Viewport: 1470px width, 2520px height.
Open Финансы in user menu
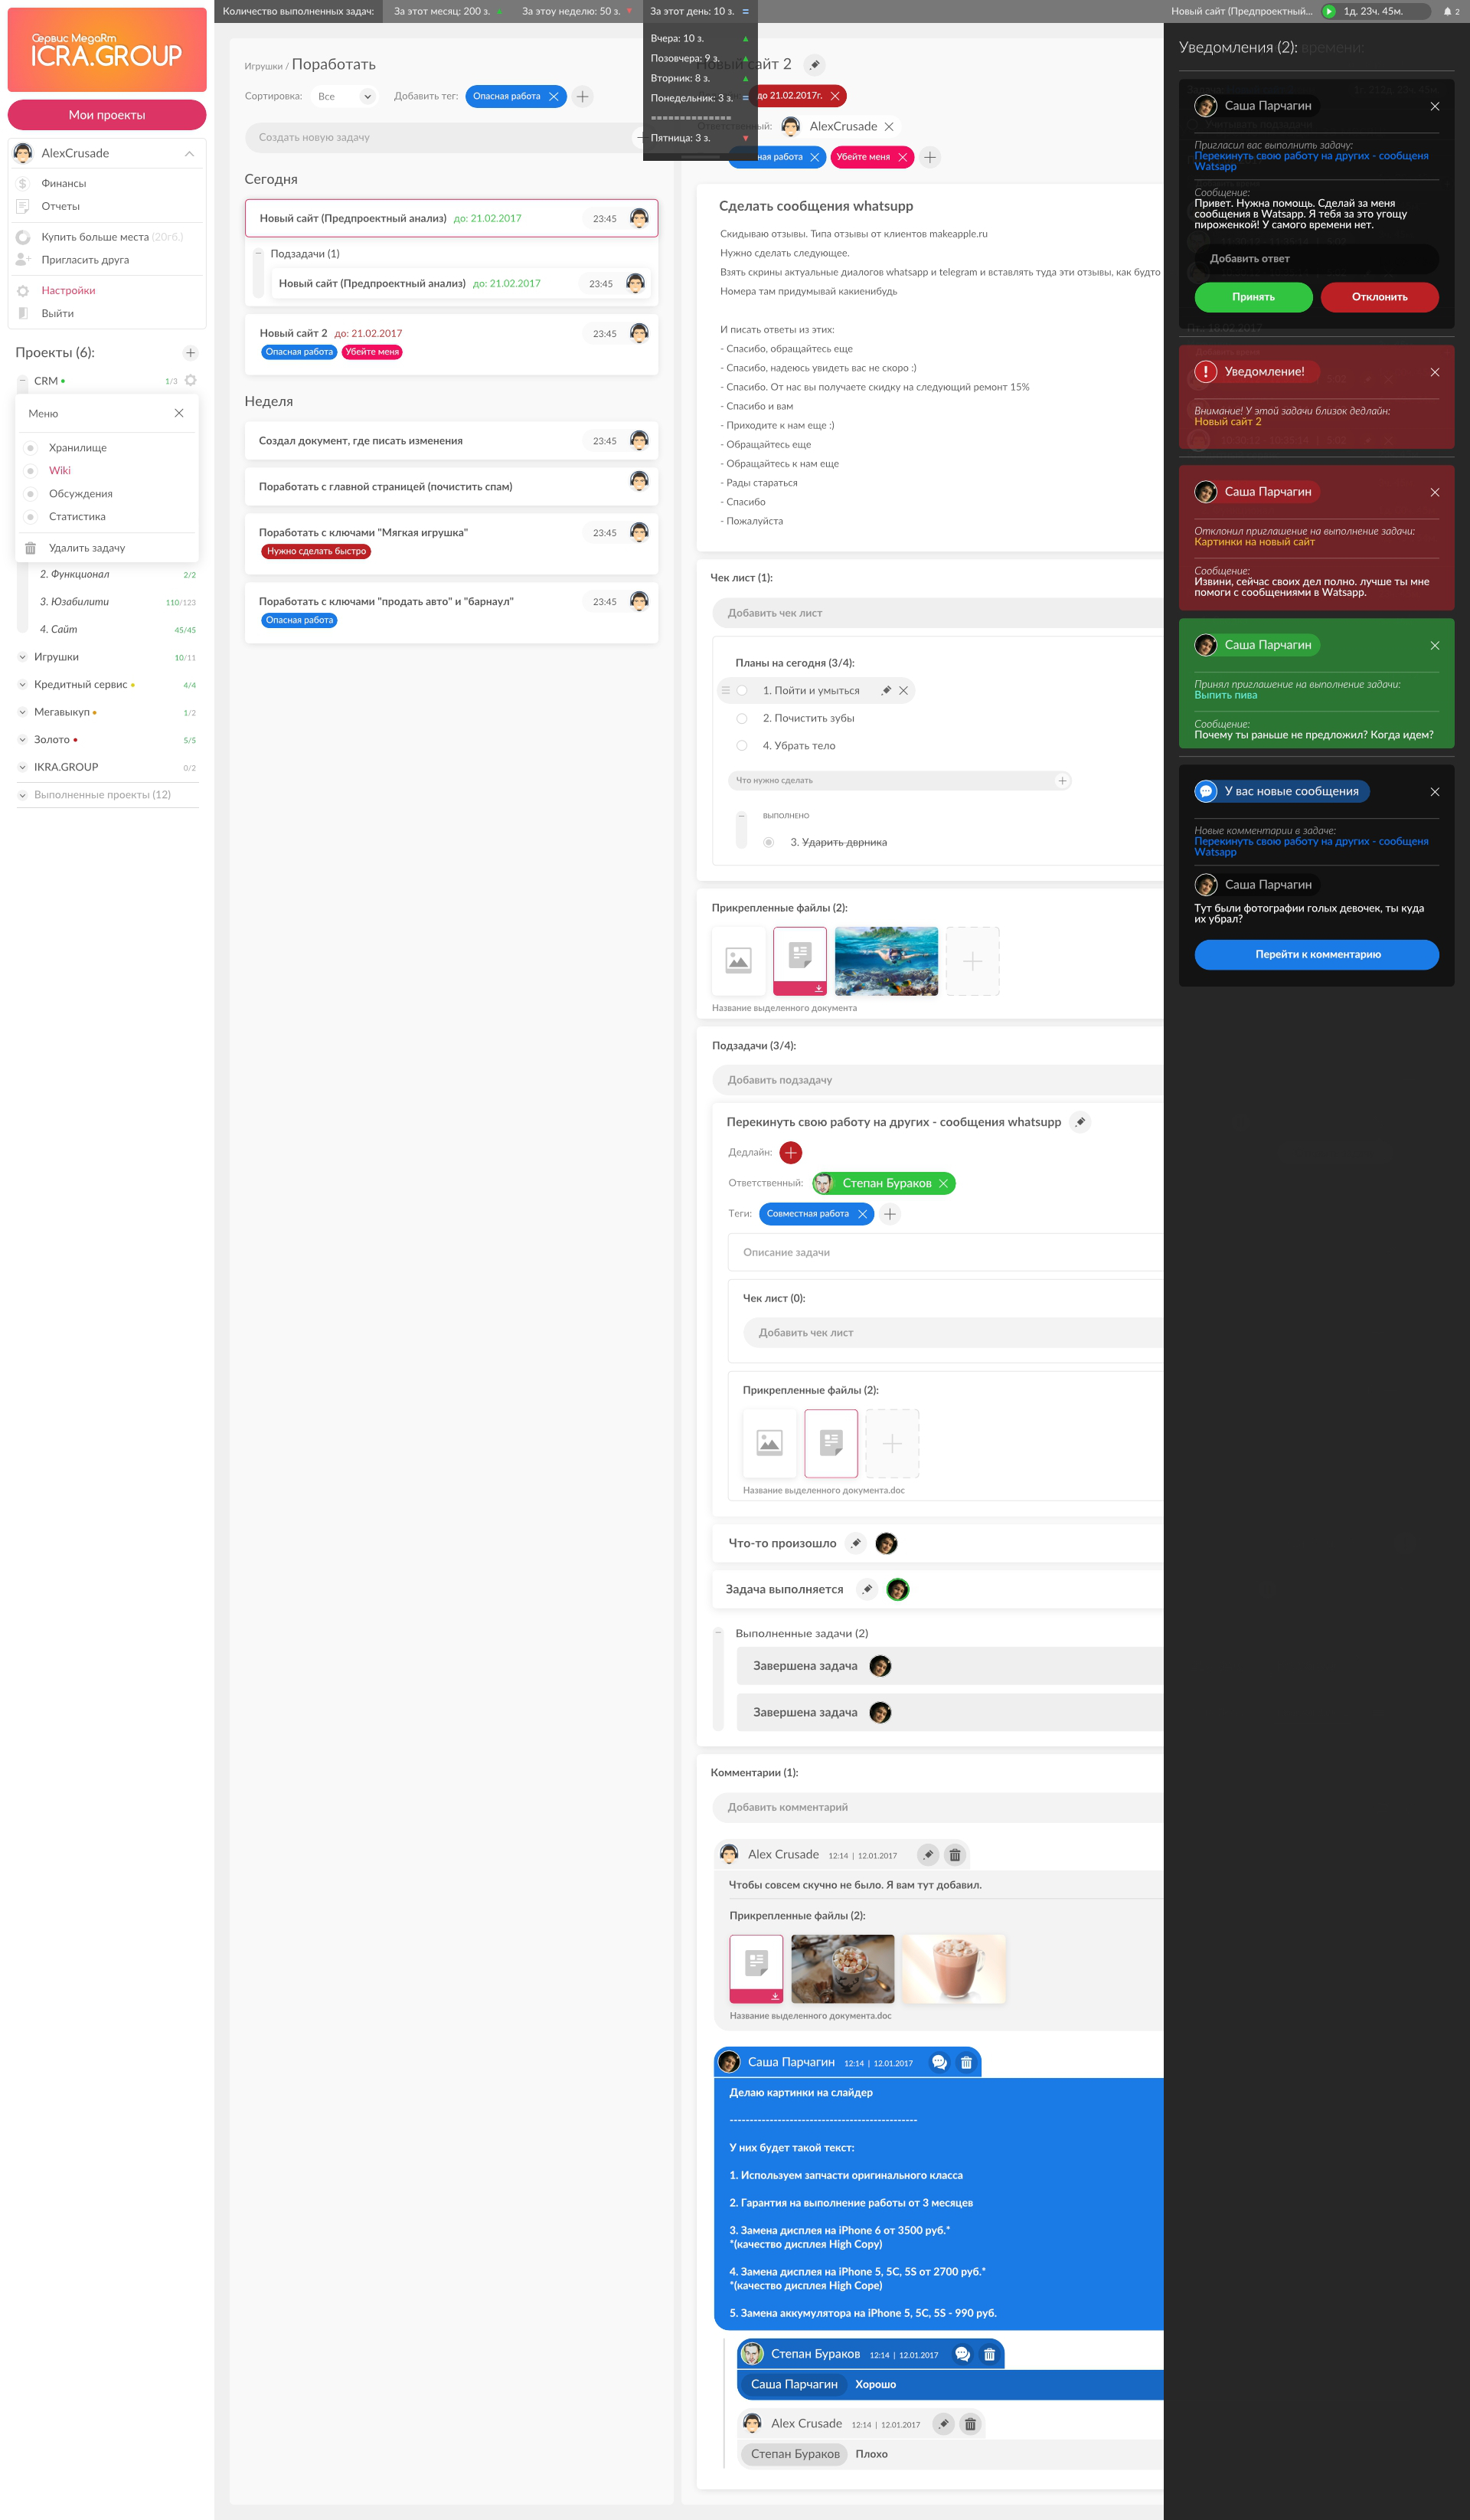pos(64,183)
